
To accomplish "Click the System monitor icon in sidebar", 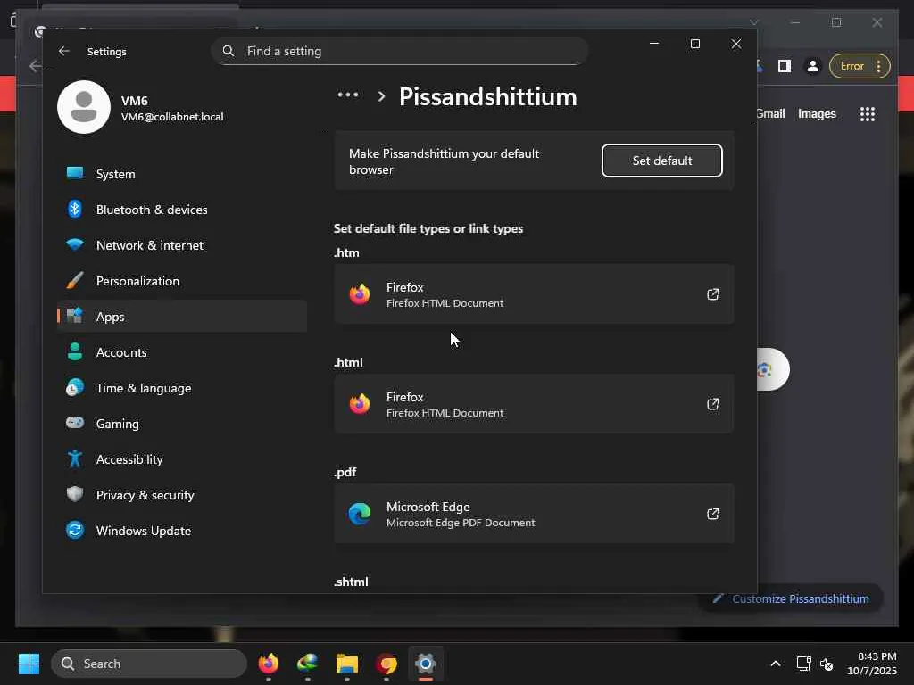I will (x=75, y=173).
